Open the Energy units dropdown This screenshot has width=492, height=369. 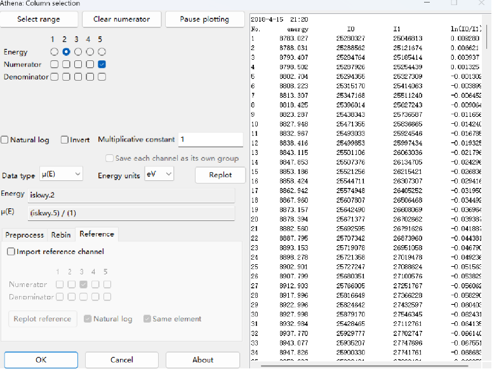pos(159,174)
